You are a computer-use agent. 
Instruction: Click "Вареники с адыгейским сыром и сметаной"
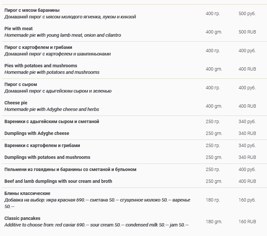pyautogui.click(x=52, y=121)
